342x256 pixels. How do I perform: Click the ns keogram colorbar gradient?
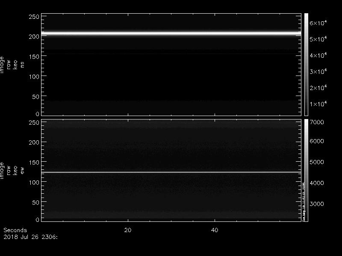pos(306,65)
